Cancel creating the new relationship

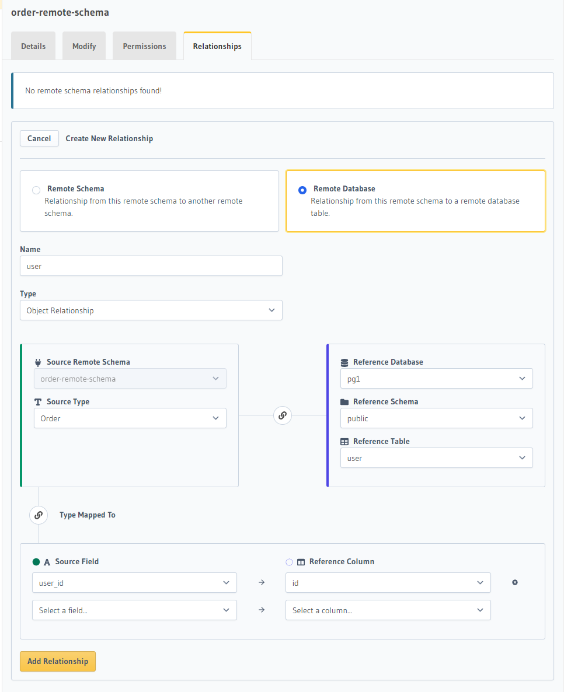pos(39,138)
